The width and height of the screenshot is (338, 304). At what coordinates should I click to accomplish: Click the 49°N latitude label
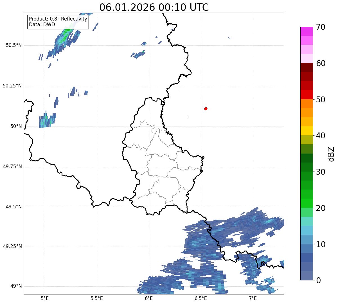(x=16, y=286)
